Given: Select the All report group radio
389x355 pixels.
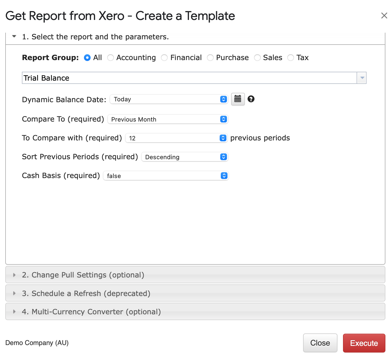Looking at the screenshot, I should click(x=87, y=58).
